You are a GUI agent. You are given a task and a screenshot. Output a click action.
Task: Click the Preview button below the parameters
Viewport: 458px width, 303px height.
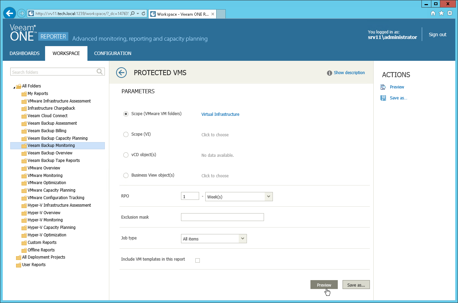(x=324, y=285)
